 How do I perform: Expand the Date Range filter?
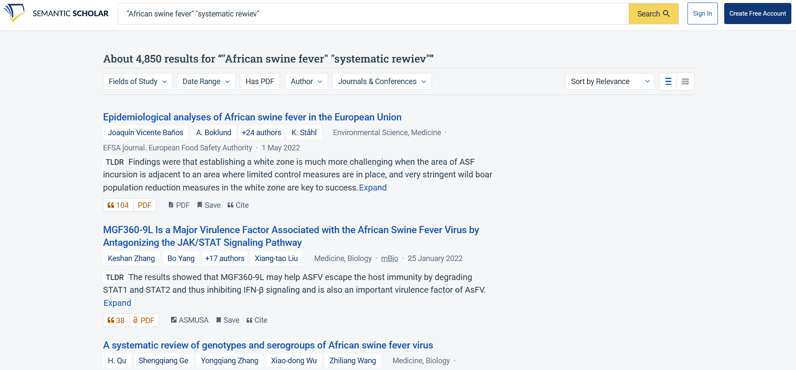coord(206,82)
